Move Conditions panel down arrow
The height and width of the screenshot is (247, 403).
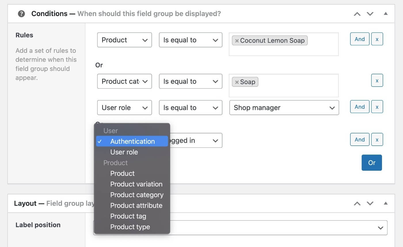point(370,14)
